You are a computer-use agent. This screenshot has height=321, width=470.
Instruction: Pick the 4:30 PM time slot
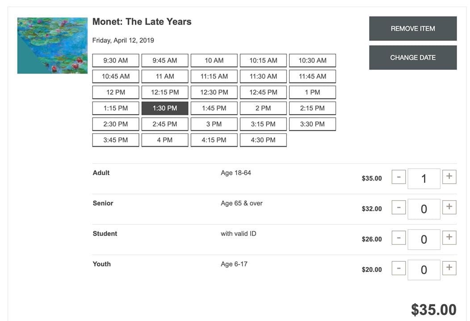coord(263,140)
